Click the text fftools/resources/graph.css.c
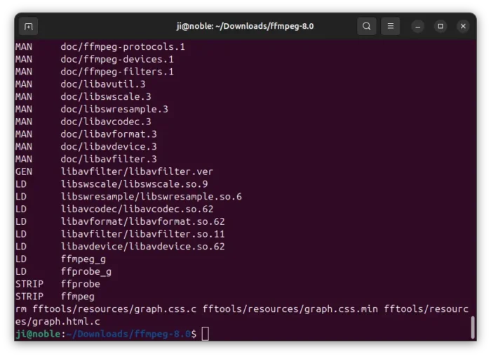 pos(114,309)
